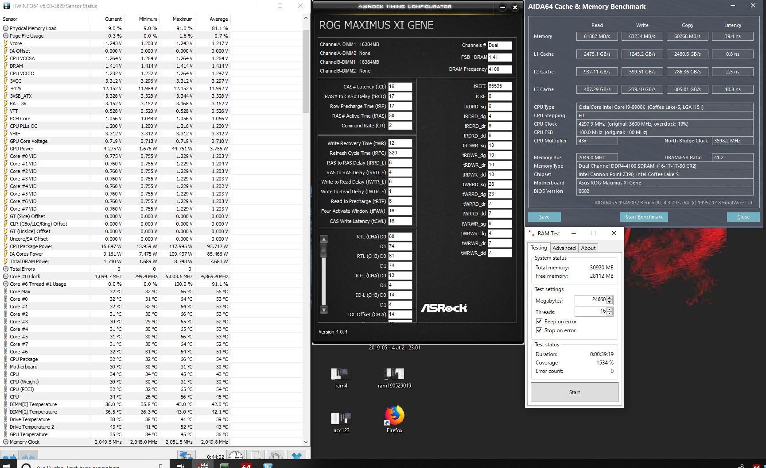Click Start in the RAM Test window

pyautogui.click(x=574, y=392)
